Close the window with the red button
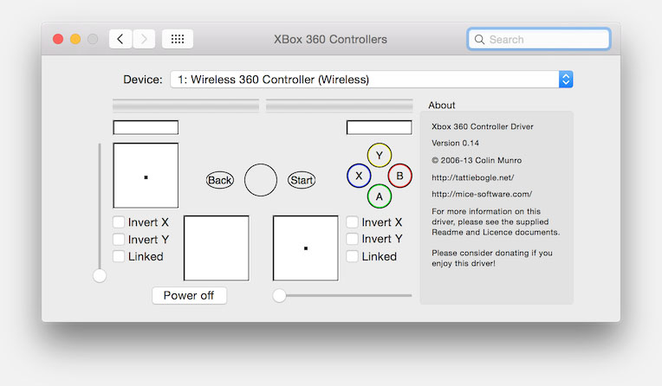This screenshot has height=386, width=662. [58, 39]
